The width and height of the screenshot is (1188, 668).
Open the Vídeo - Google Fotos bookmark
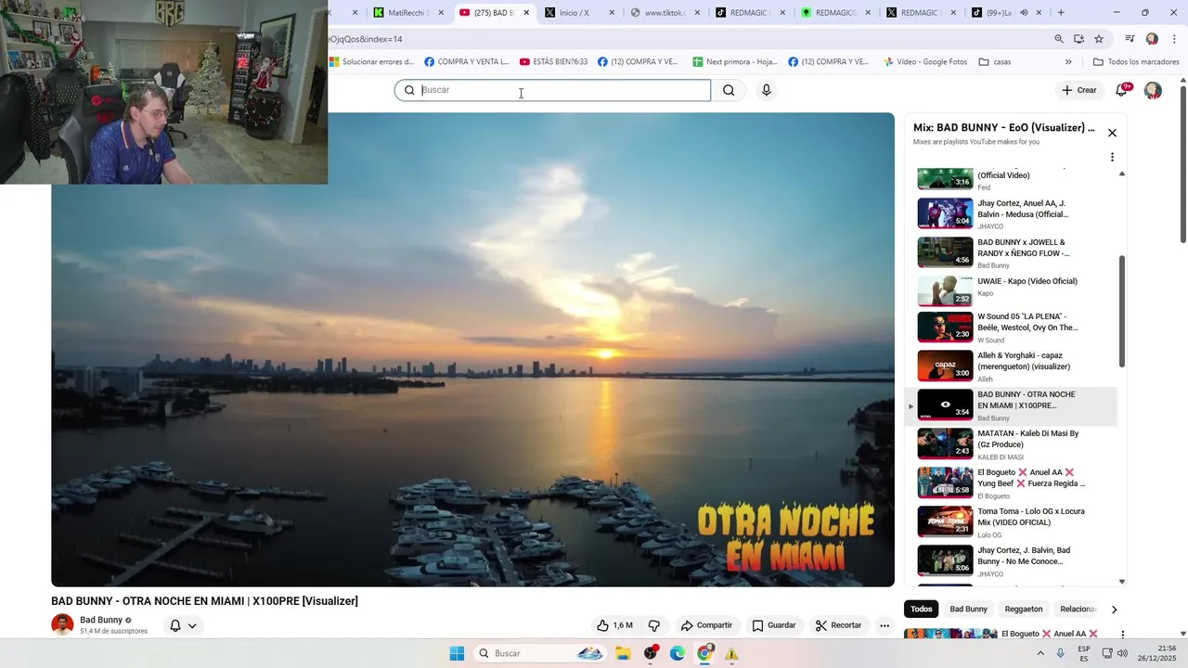point(924,62)
